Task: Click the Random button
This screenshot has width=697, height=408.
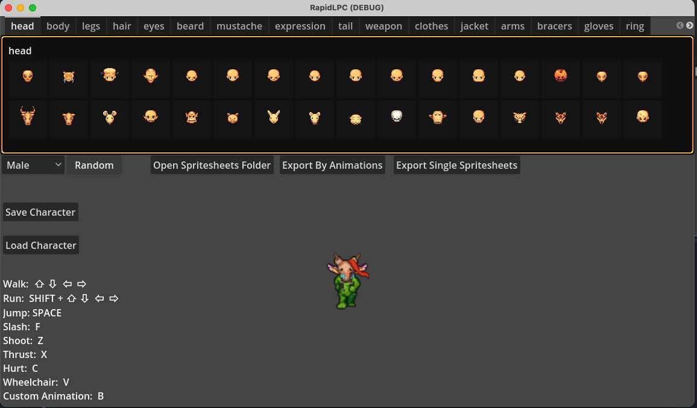Action: (x=94, y=165)
